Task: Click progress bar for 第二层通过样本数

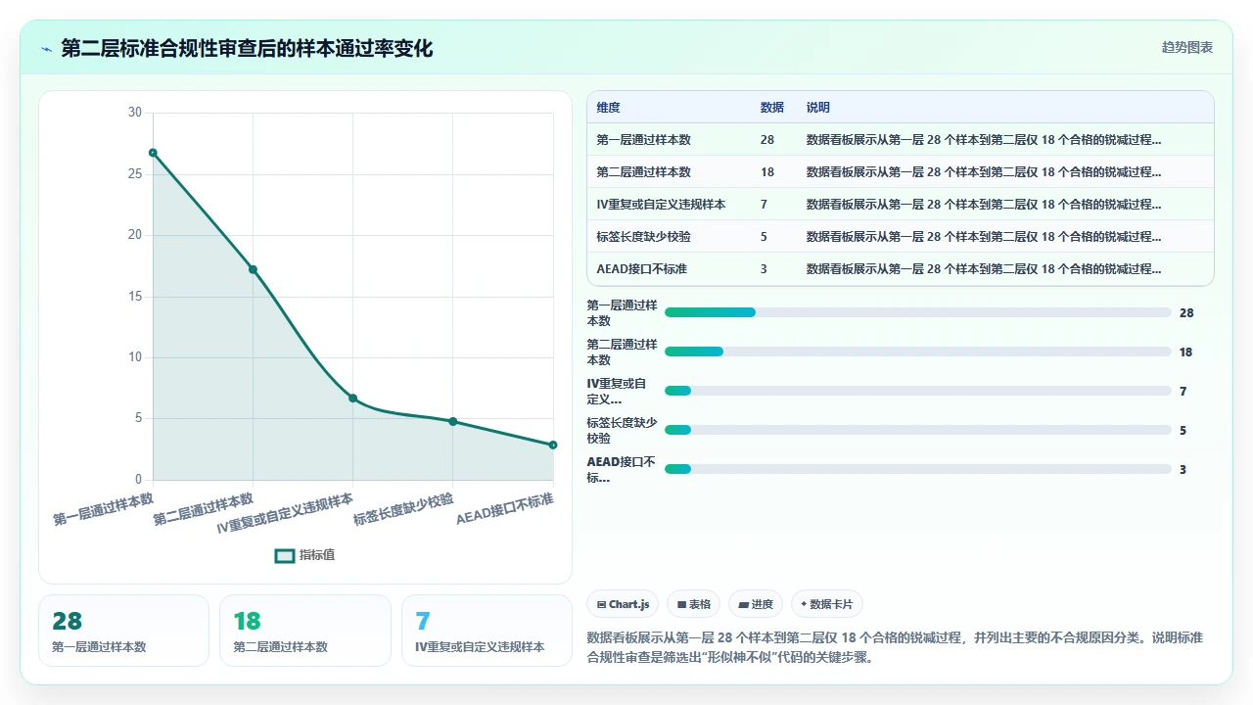Action: tap(918, 352)
